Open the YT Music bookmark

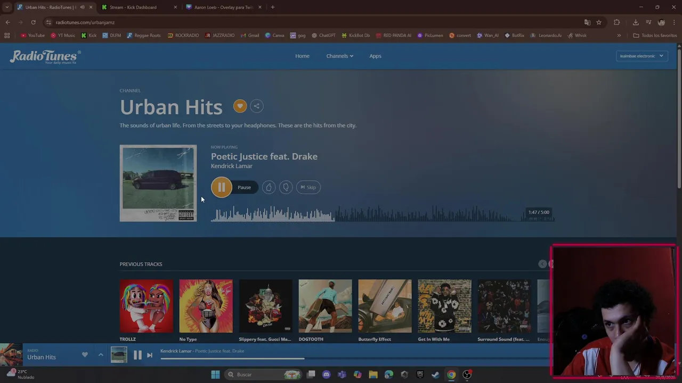pyautogui.click(x=63, y=36)
